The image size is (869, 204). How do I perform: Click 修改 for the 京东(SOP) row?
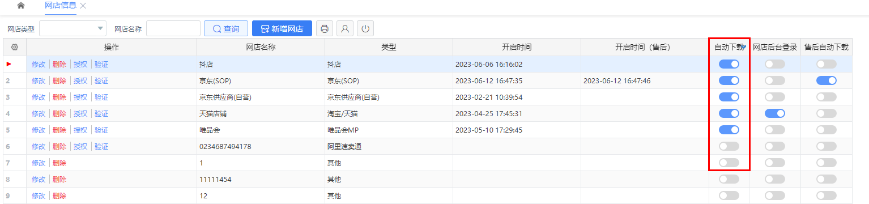(39, 81)
